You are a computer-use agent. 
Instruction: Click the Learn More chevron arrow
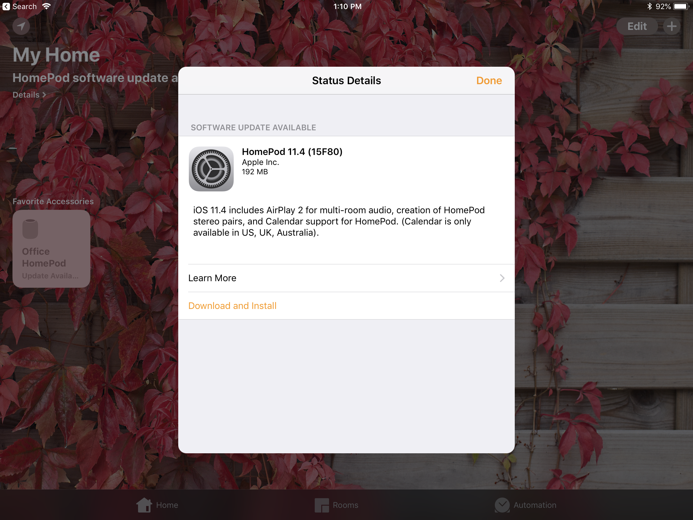click(x=502, y=278)
